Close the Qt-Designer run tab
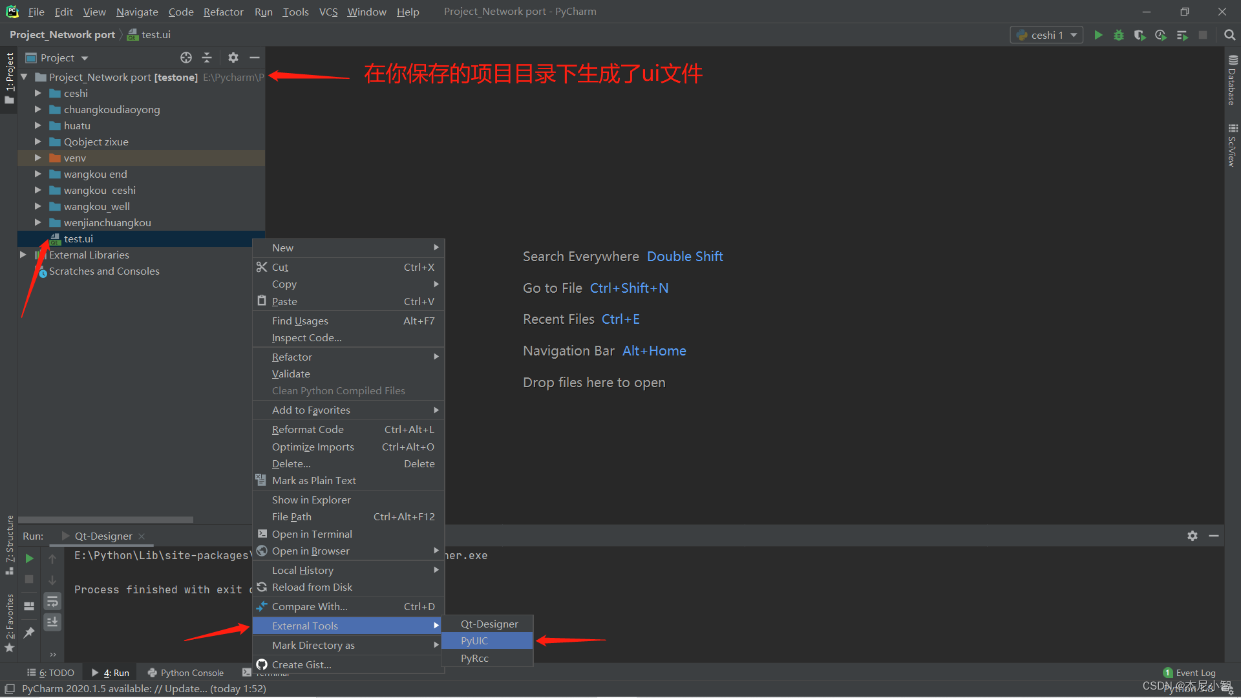The image size is (1241, 698). (x=142, y=536)
